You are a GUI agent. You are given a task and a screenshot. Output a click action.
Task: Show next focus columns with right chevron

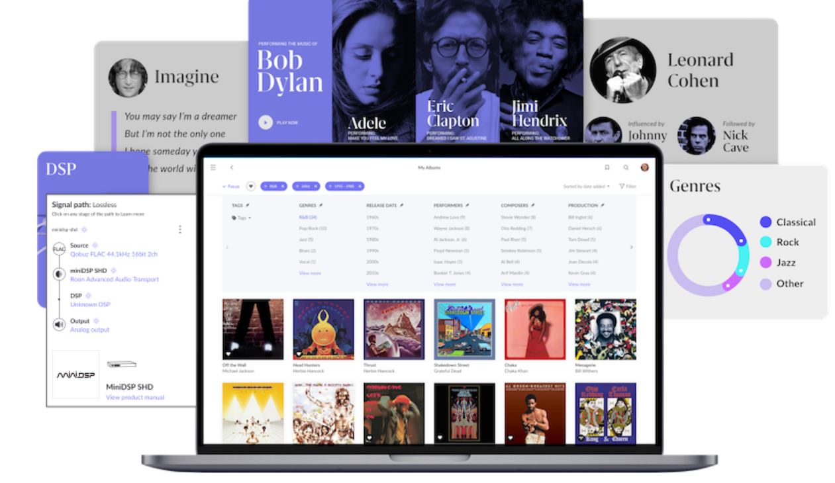[x=630, y=247]
